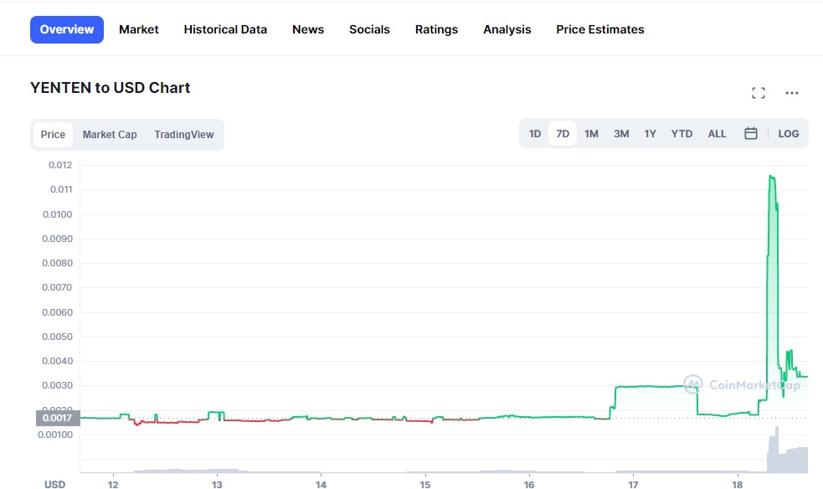Open the Market tab
Image resolution: width=823 pixels, height=489 pixels.
point(139,29)
